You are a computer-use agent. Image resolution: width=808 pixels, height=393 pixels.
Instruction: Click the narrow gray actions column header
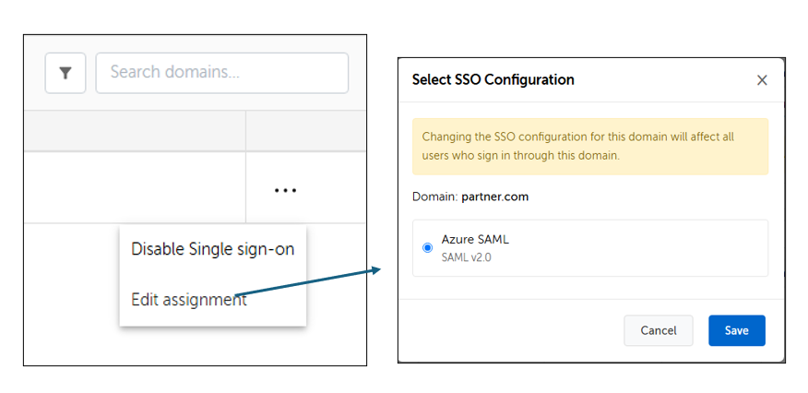tap(306, 131)
